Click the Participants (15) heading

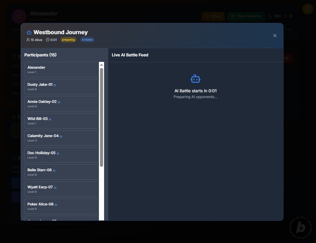click(x=40, y=55)
